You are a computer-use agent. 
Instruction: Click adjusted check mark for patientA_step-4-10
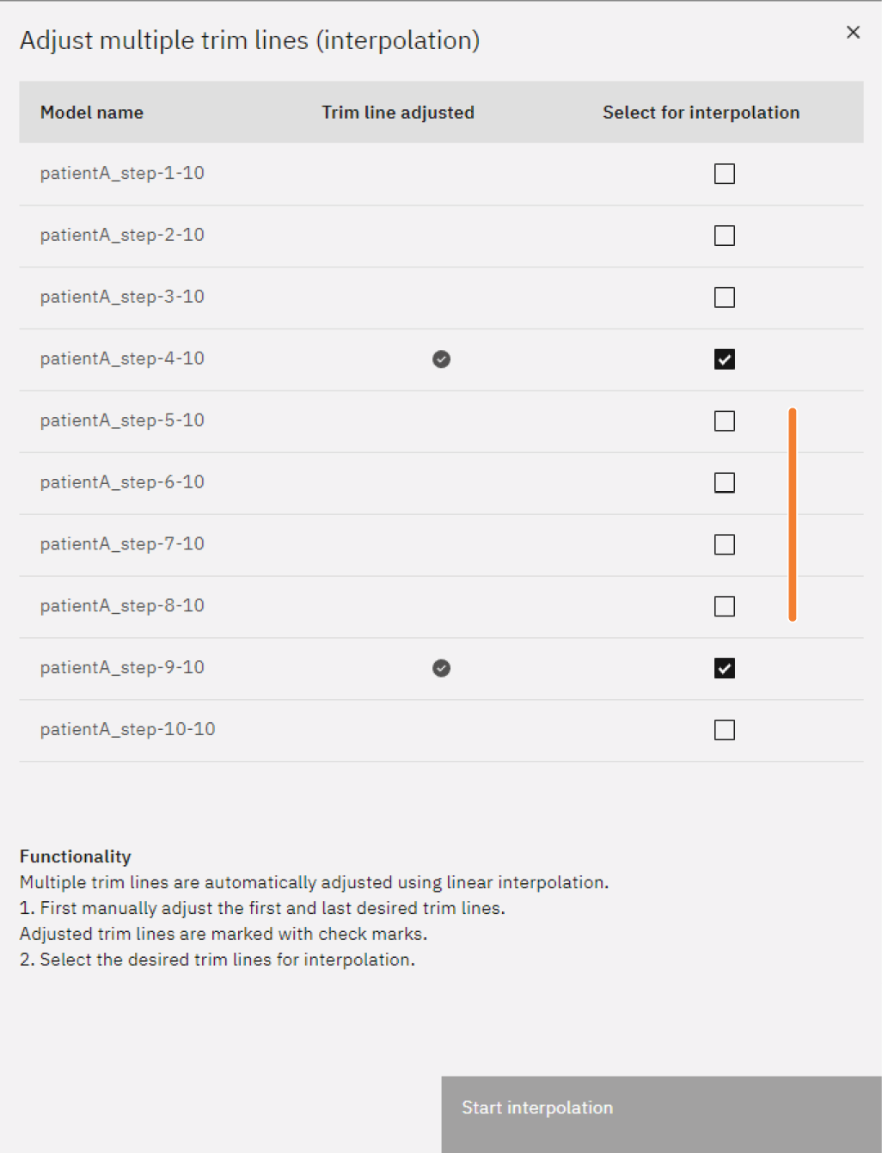(x=441, y=359)
